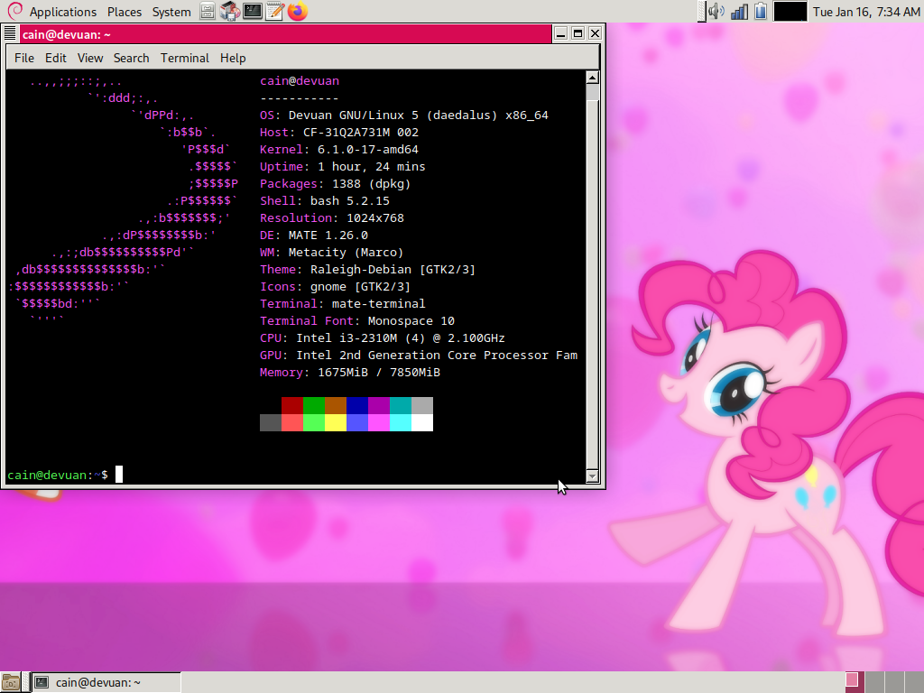Image resolution: width=924 pixels, height=693 pixels.
Task: Launch the software package manager icon
Action: 230,11
